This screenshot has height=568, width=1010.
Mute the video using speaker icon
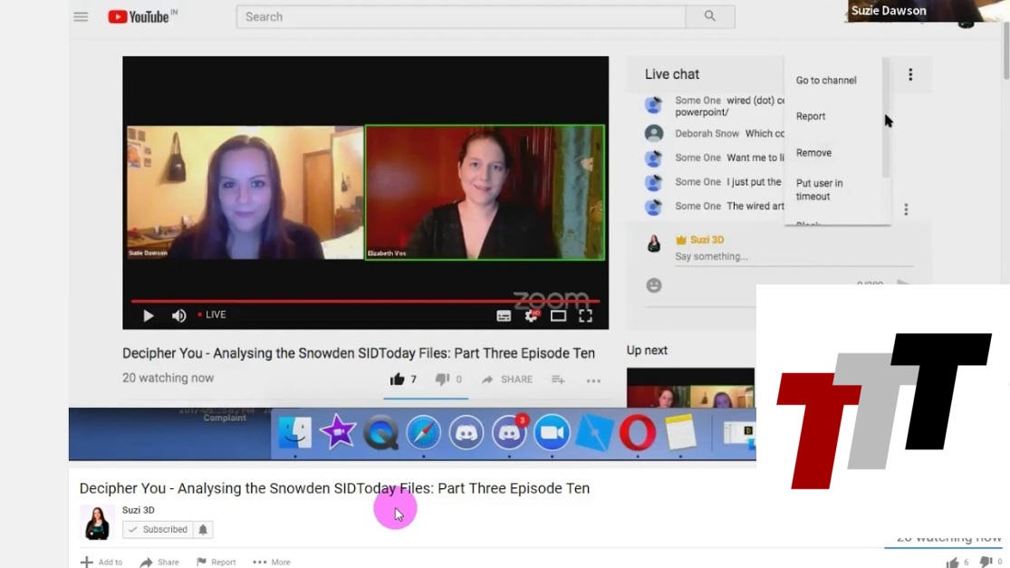179,315
